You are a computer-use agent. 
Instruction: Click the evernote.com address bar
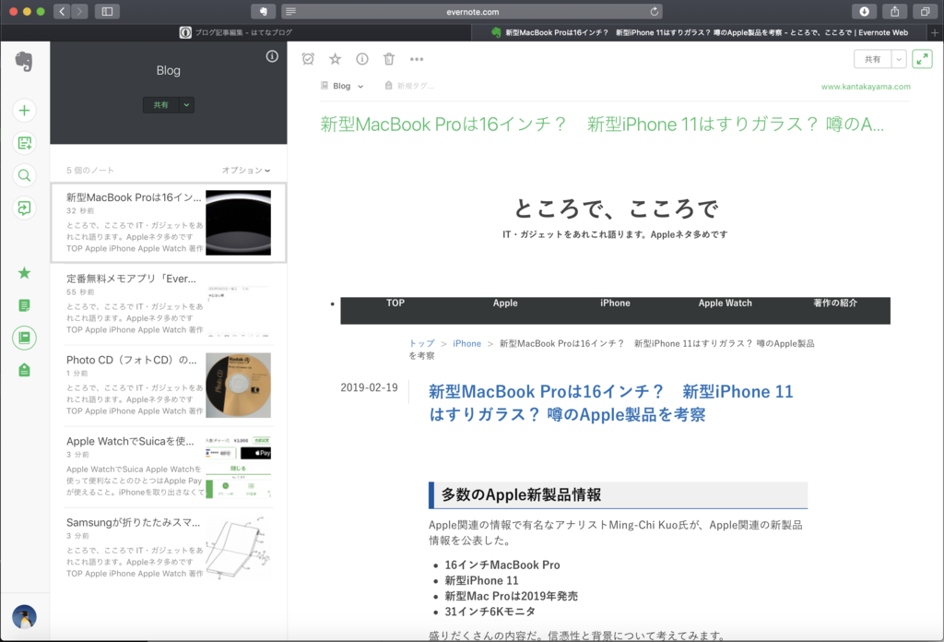pyautogui.click(x=472, y=11)
